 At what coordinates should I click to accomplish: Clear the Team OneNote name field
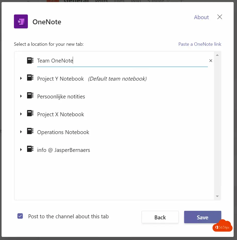(x=211, y=61)
